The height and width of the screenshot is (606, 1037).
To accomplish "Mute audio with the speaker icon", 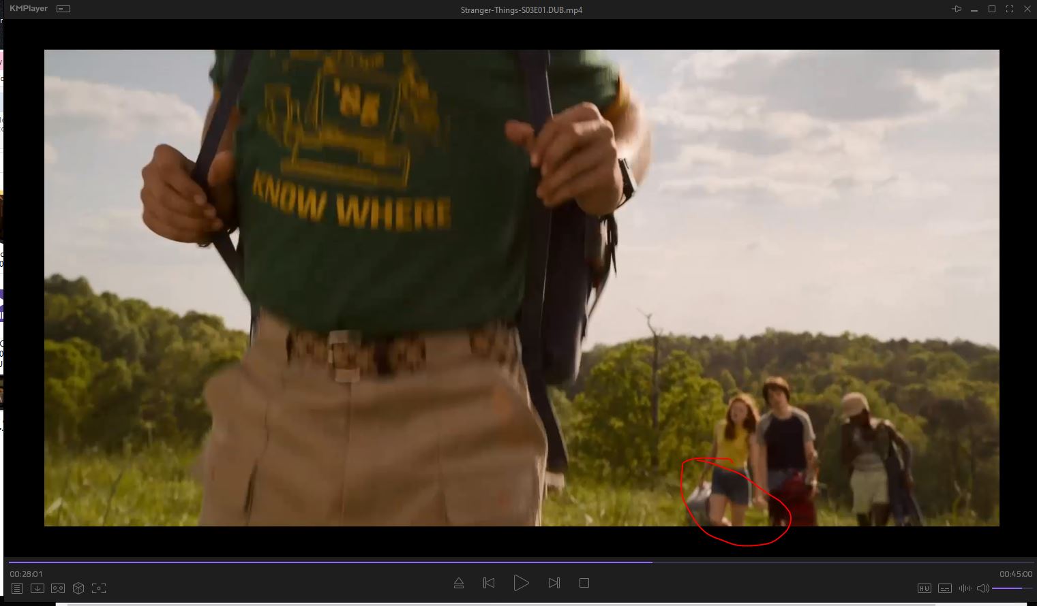I will pyautogui.click(x=982, y=588).
